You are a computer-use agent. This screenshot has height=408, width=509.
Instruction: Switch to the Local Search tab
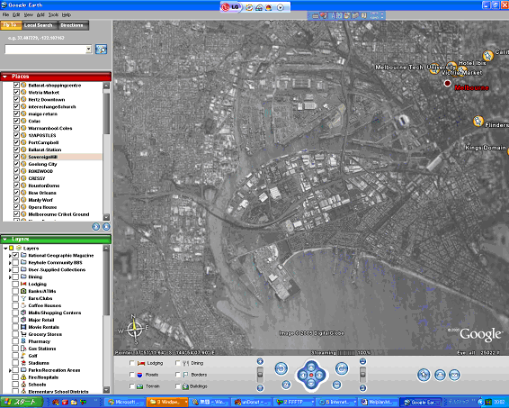click(x=40, y=25)
